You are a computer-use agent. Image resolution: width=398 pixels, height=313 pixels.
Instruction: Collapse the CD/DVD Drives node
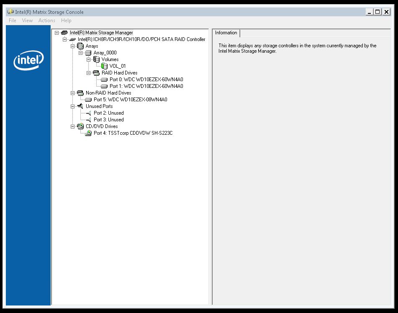click(x=72, y=126)
